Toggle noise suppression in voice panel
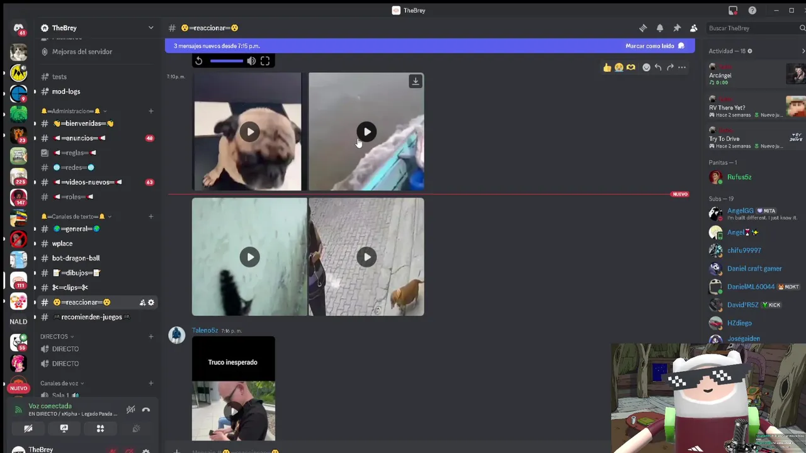 click(131, 410)
